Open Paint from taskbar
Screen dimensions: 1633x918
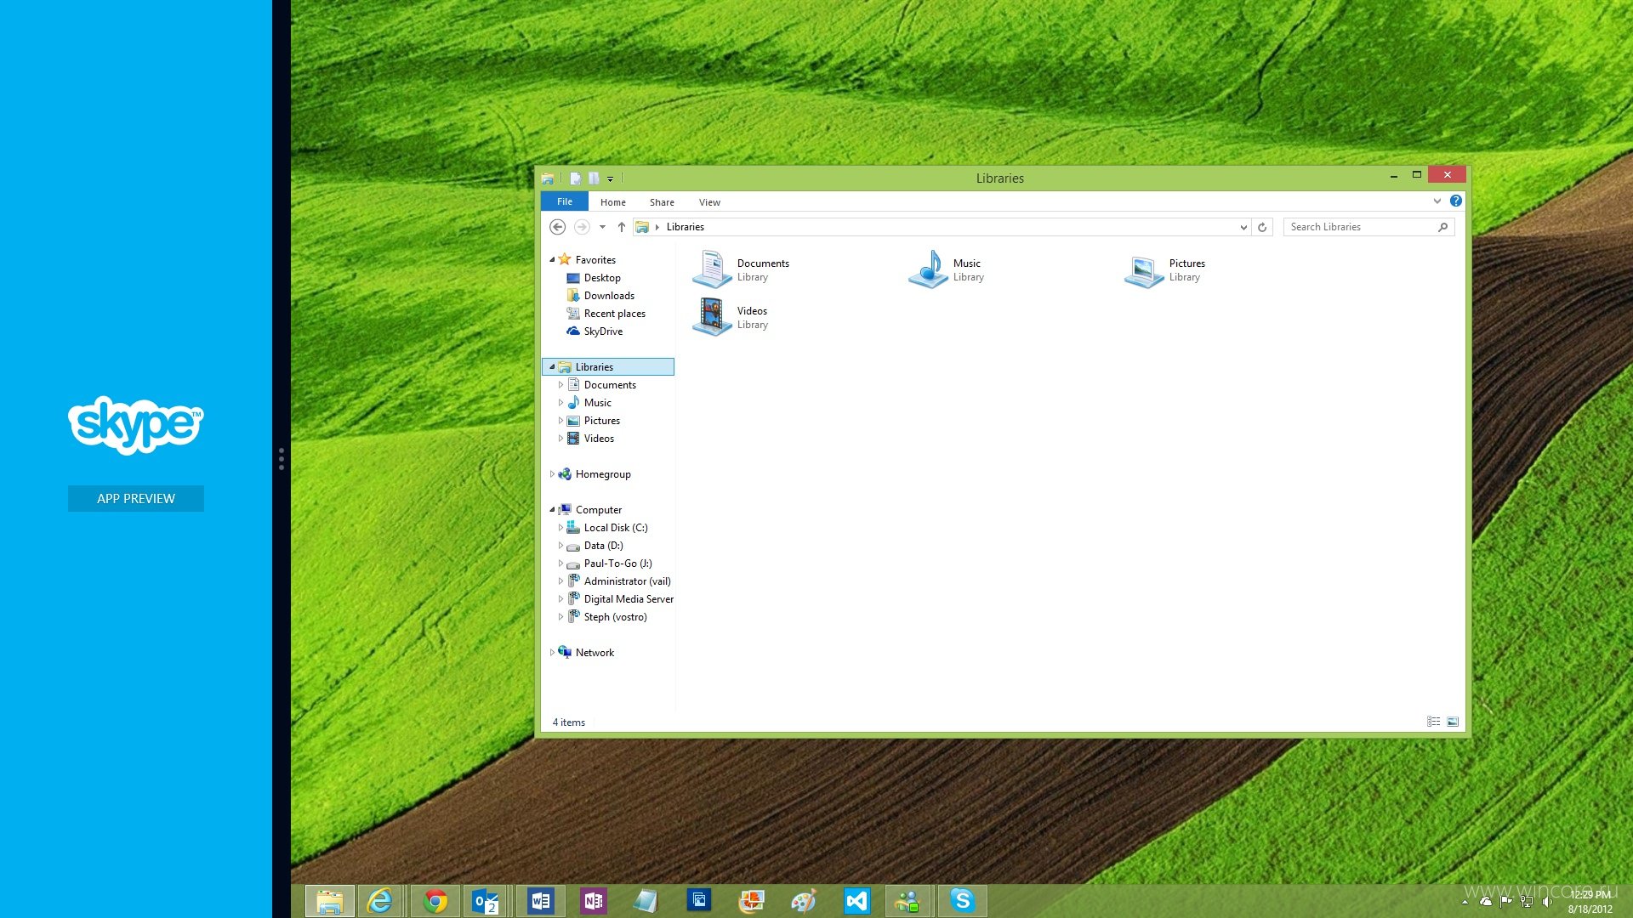click(x=804, y=900)
